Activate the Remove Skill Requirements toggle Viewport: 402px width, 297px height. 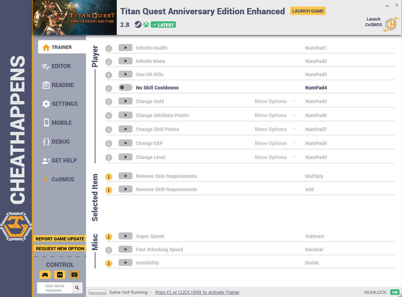125,189
